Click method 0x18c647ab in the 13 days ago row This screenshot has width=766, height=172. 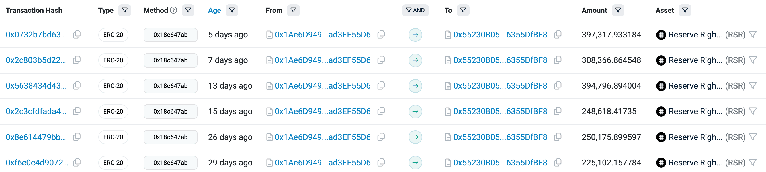[170, 86]
